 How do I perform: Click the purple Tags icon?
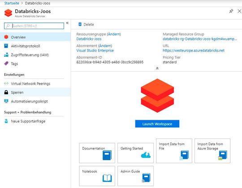[6, 64]
